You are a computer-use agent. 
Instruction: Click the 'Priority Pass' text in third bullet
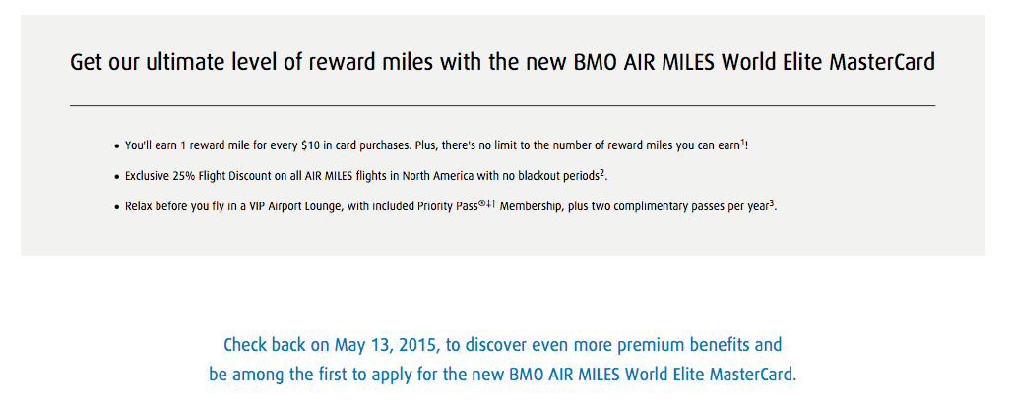click(x=448, y=207)
